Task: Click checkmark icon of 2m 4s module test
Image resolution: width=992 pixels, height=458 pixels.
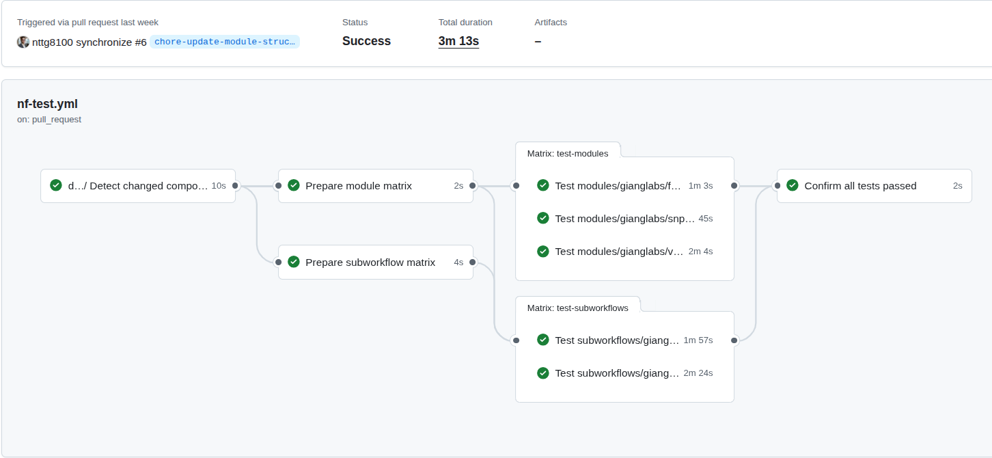Action: 543,251
